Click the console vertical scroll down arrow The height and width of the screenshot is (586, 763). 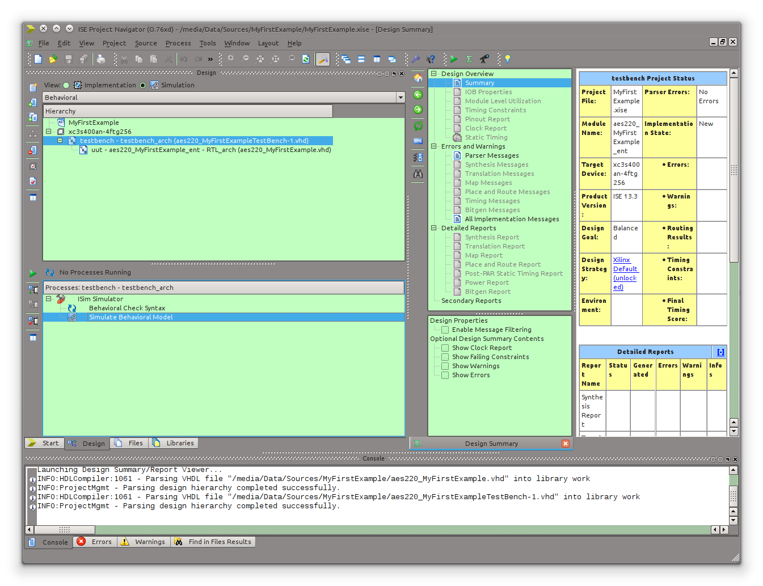click(734, 520)
